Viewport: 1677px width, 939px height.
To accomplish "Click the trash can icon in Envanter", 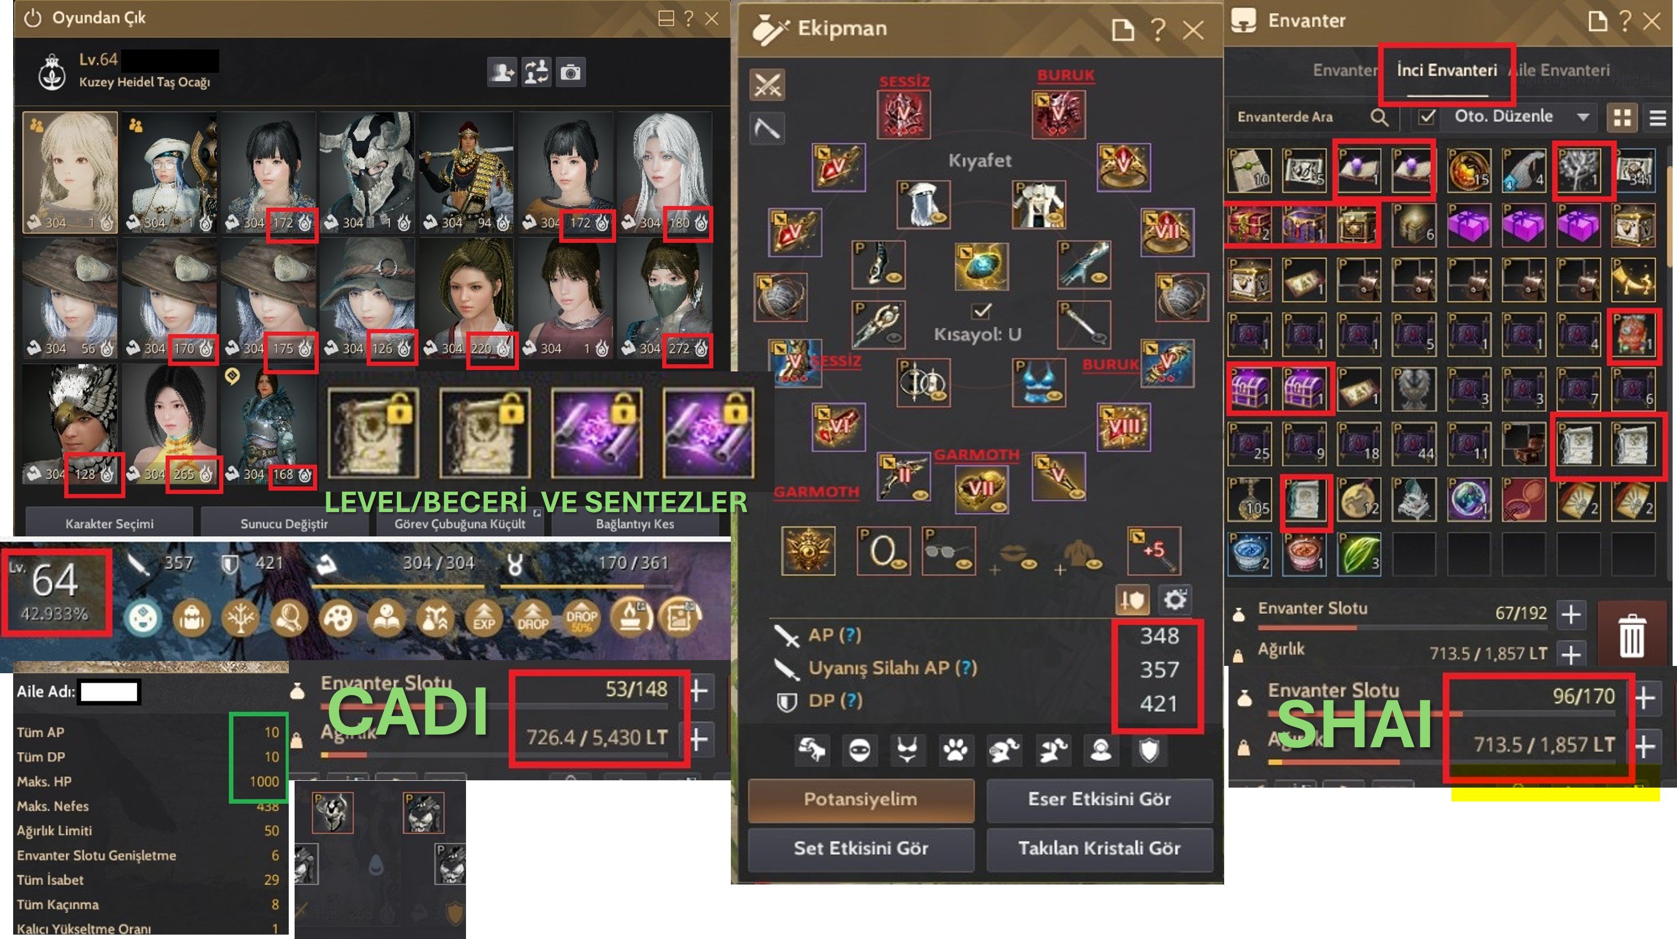I will (1631, 636).
